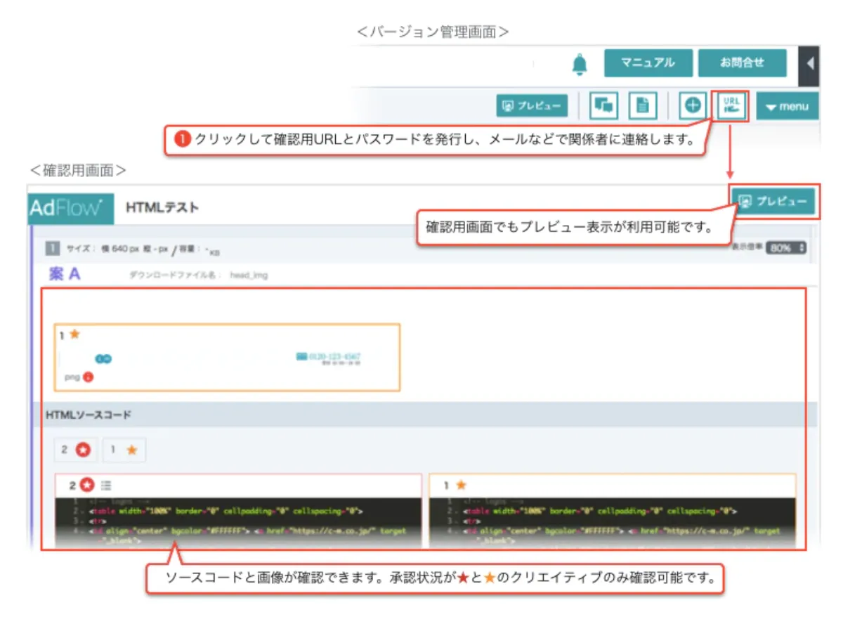Click the grey number 1 badge beside サイズ

tap(52, 248)
